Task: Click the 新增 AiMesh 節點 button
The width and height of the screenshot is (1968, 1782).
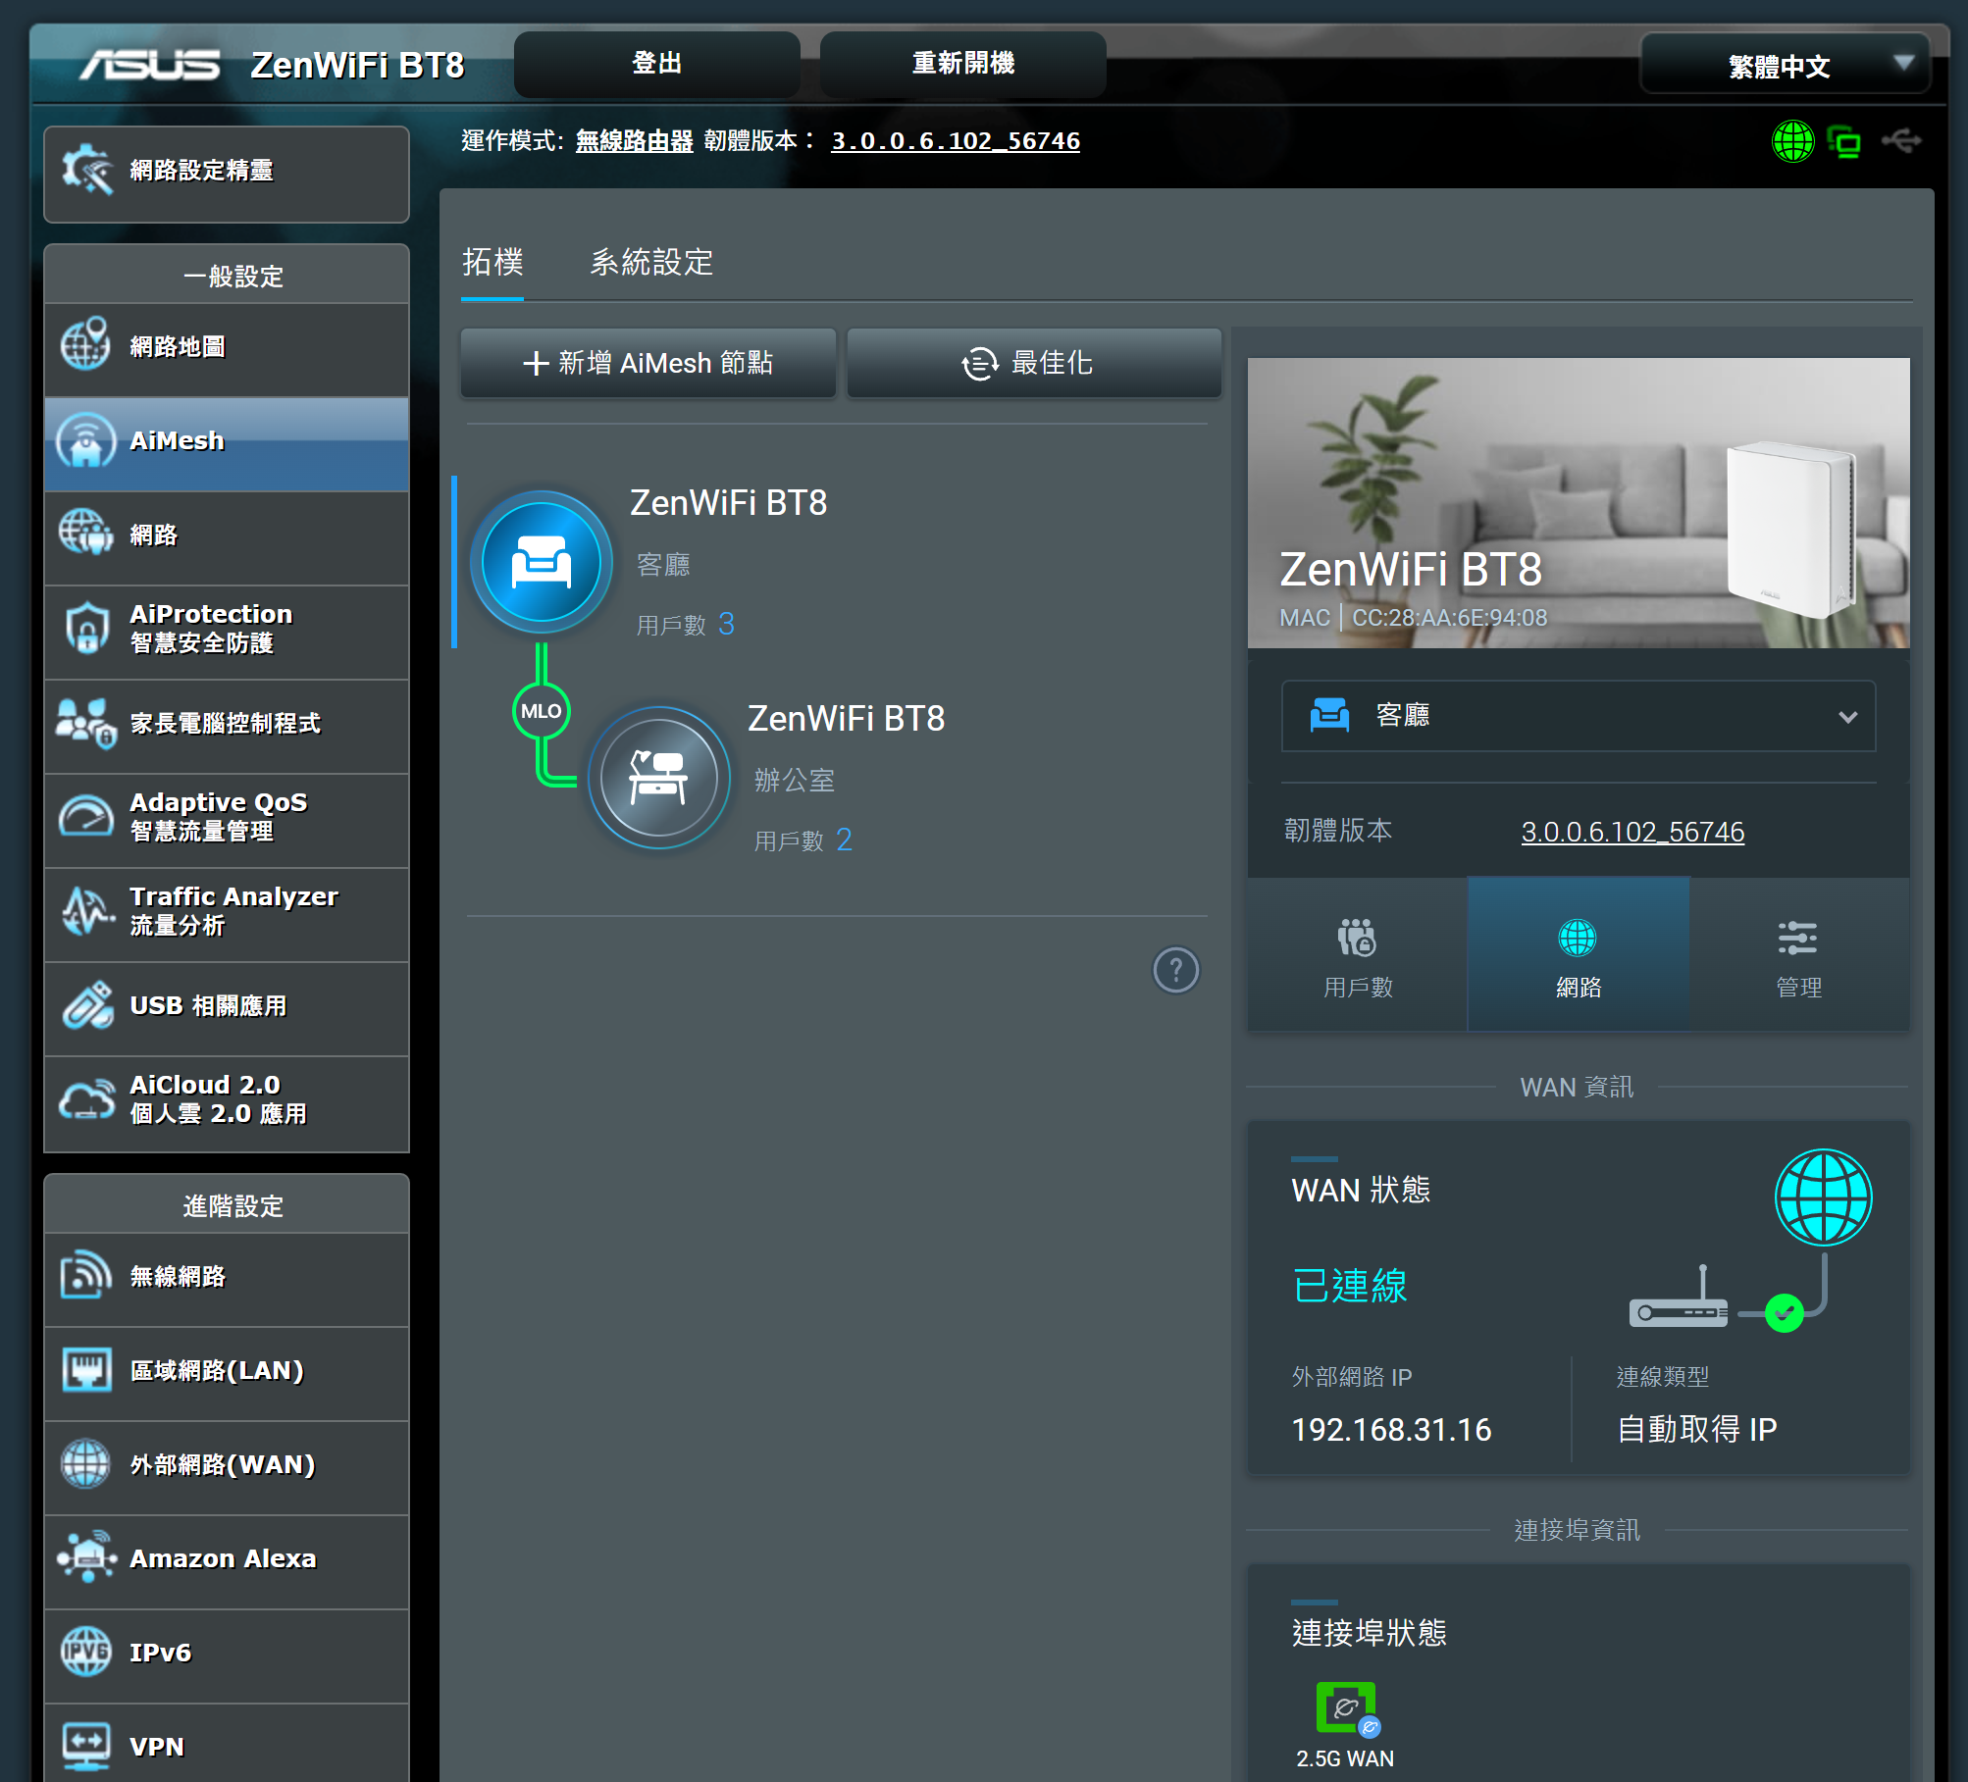Action: coord(648,363)
